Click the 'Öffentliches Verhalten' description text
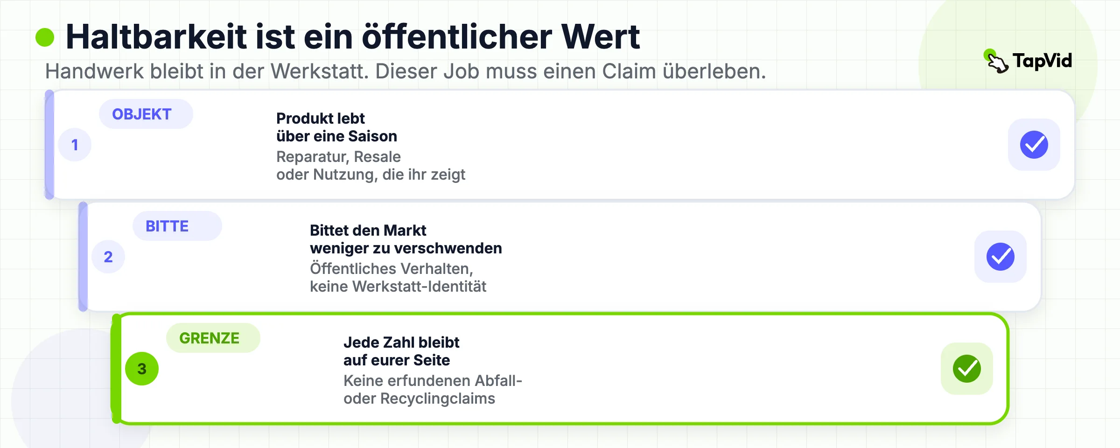This screenshot has width=1120, height=448. click(392, 269)
